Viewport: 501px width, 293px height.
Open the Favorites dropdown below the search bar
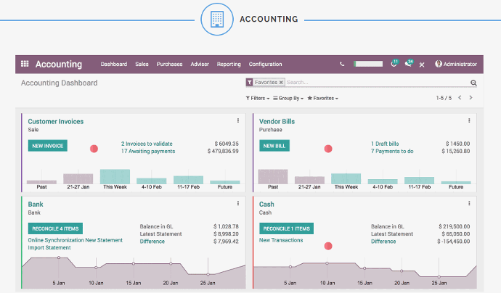[322, 98]
